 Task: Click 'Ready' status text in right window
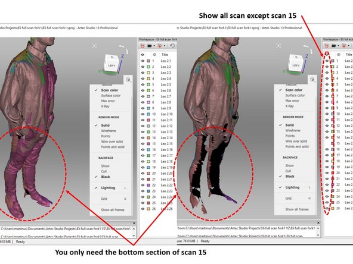pyautogui.click(x=205, y=241)
